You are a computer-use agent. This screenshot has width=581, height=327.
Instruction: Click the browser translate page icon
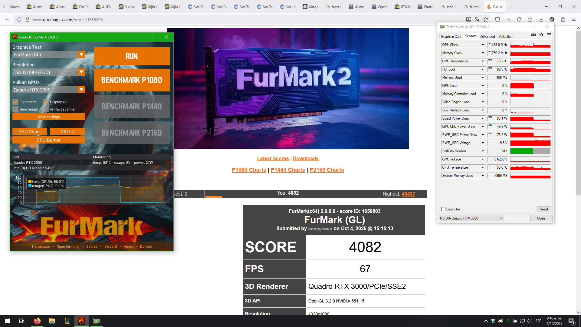477,19
